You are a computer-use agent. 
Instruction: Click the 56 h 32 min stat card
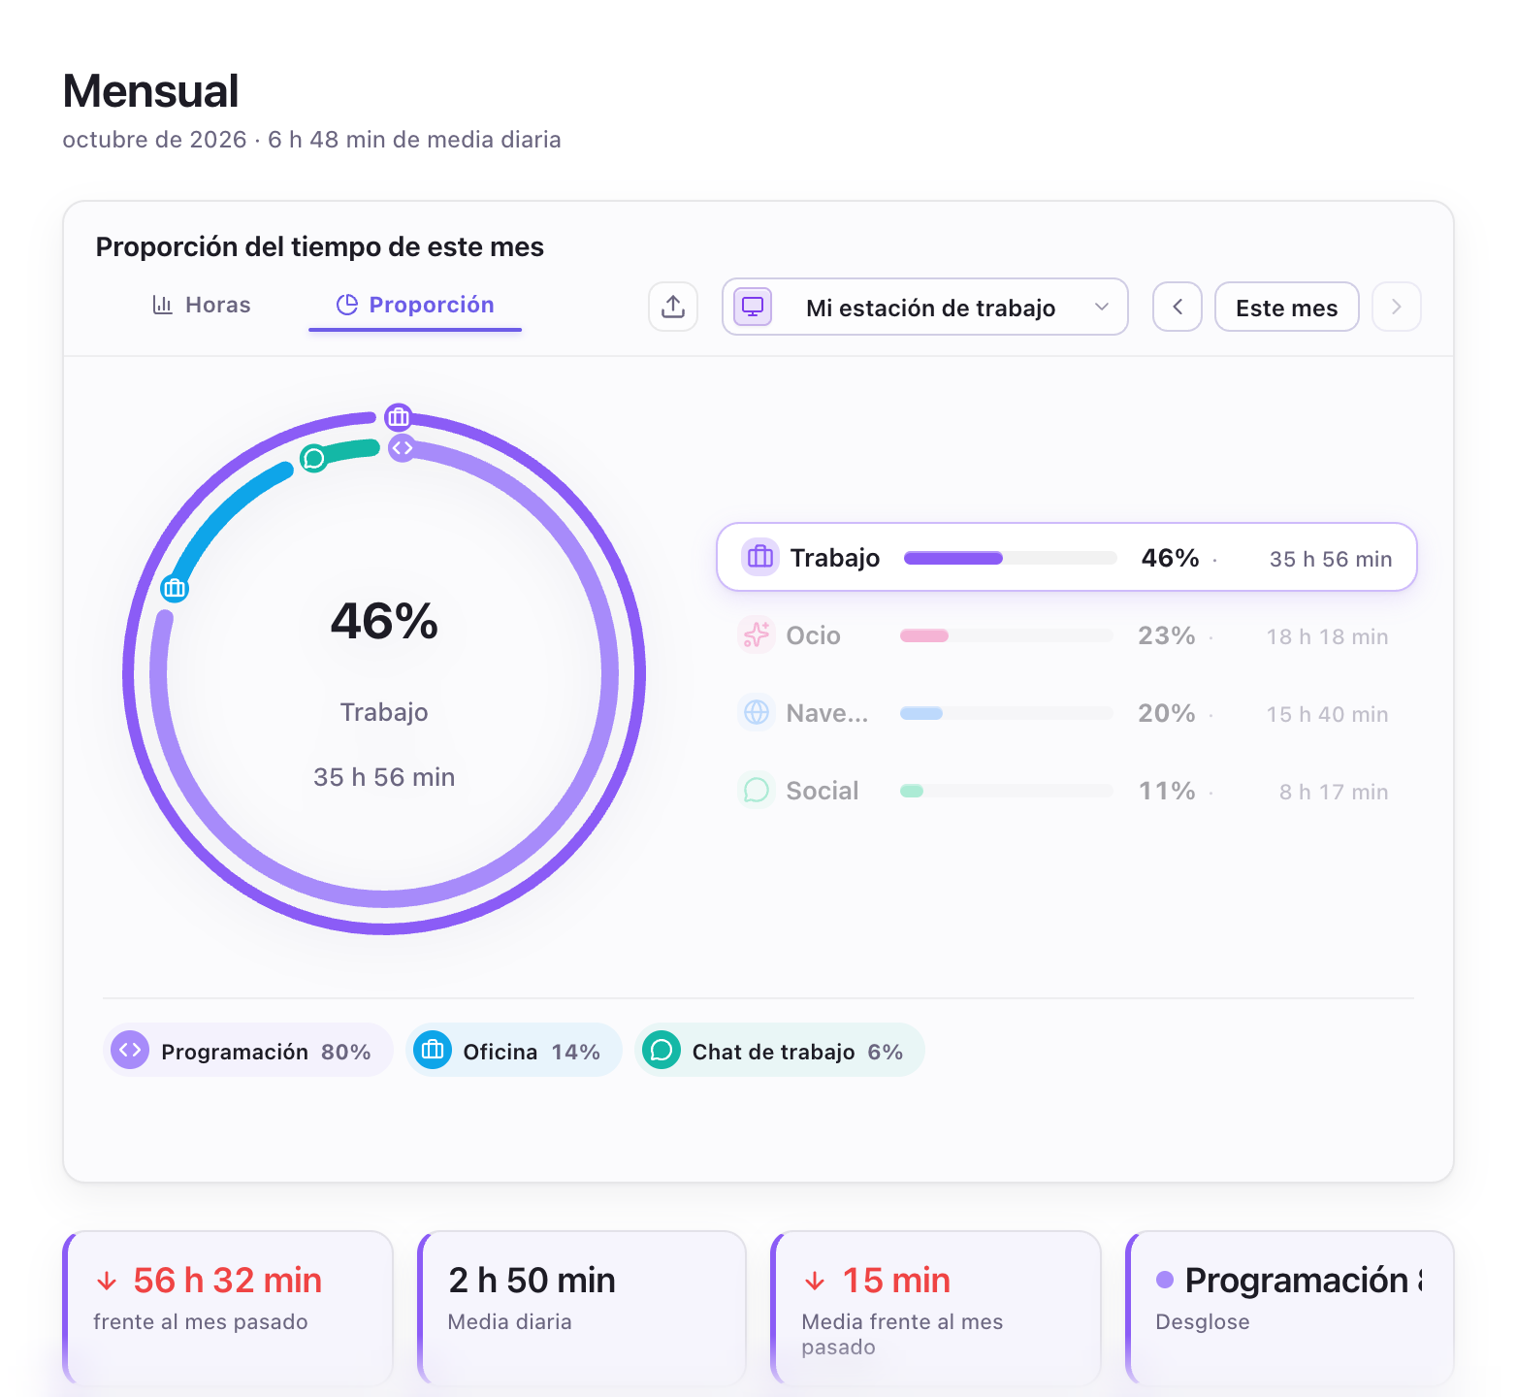228,1308
